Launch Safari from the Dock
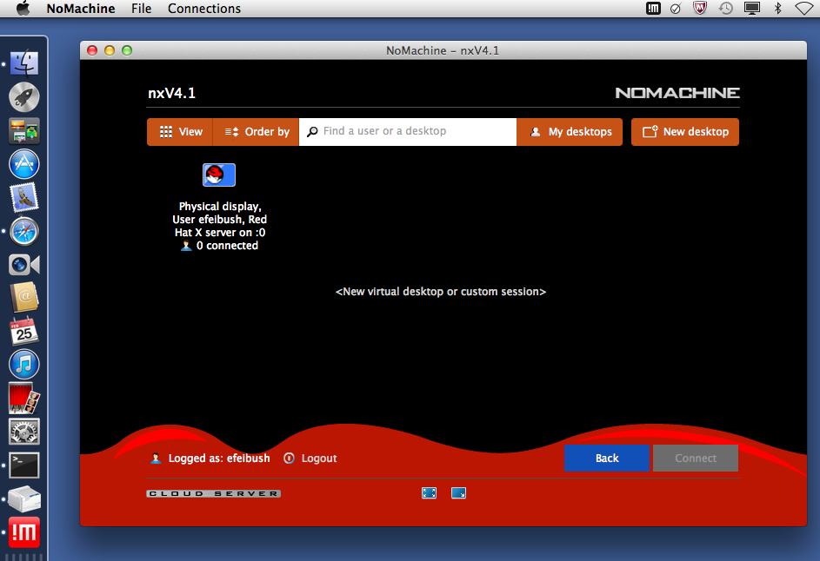820x561 pixels. pyautogui.click(x=24, y=231)
